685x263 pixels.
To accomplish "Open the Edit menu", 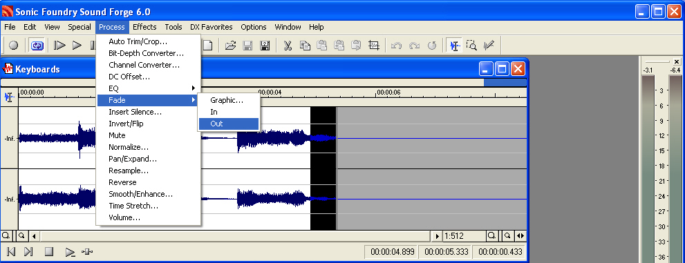I will tap(30, 27).
